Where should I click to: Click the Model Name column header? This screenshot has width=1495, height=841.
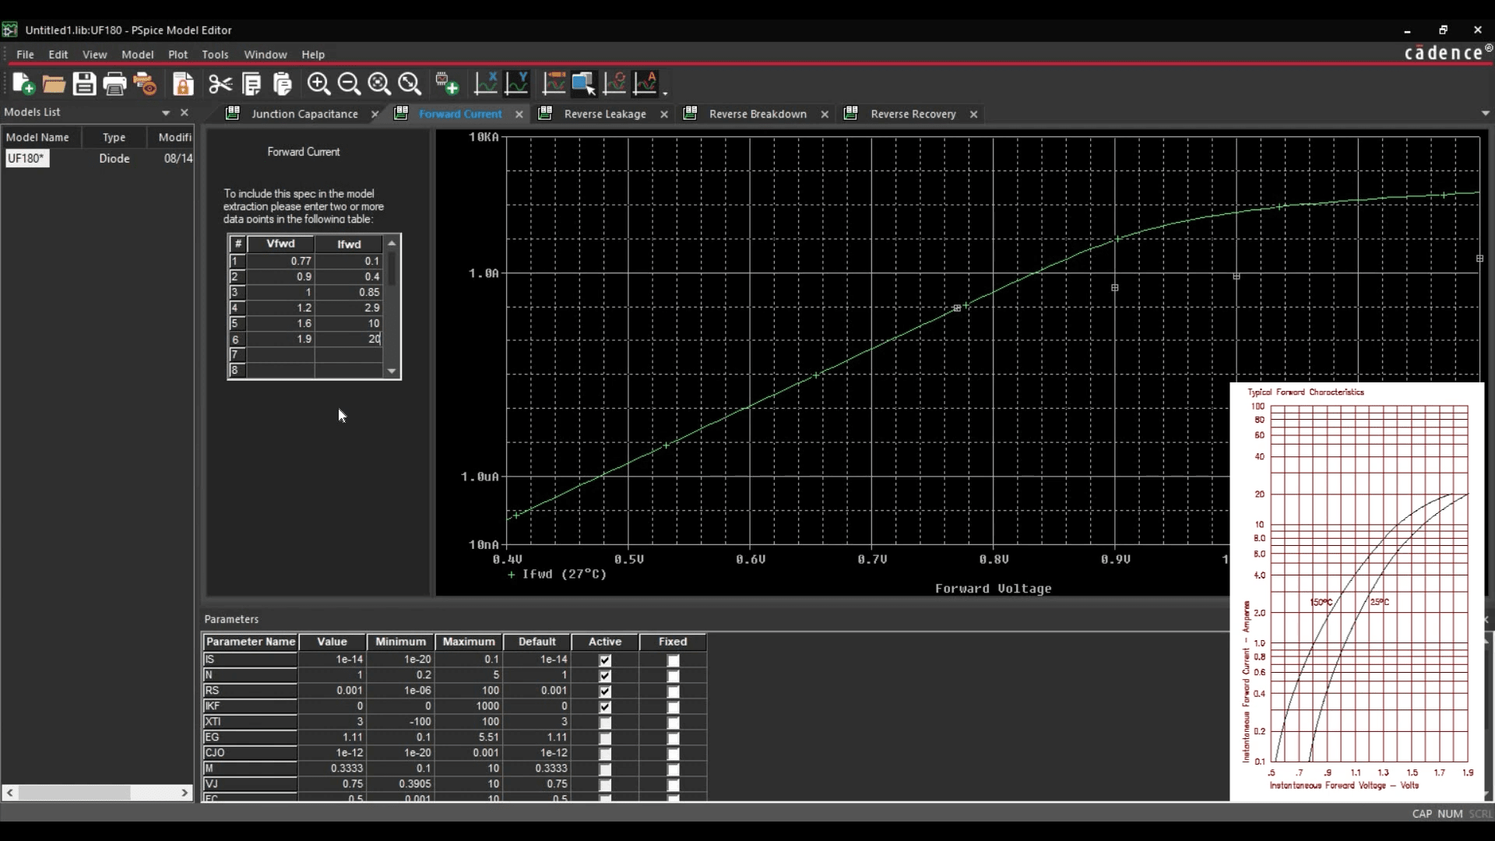tap(41, 137)
